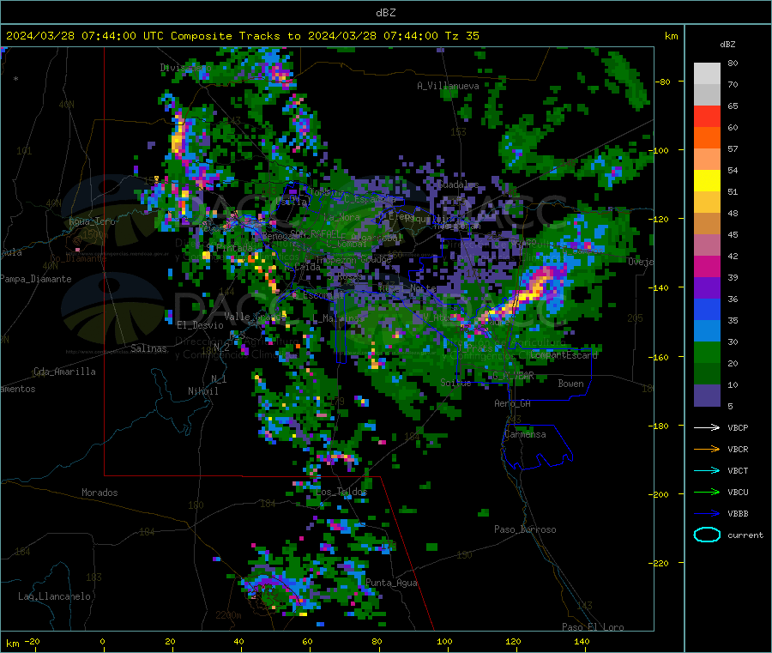The width and height of the screenshot is (772, 653).
Task: Select the red 60-65 dBZ color swatch
Action: click(x=707, y=116)
